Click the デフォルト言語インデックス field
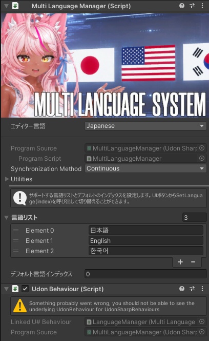Screen dimensions: 209x341 [x=145, y=274]
